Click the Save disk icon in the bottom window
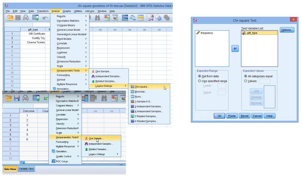This screenshot has width=301, height=178. pos(17,98)
